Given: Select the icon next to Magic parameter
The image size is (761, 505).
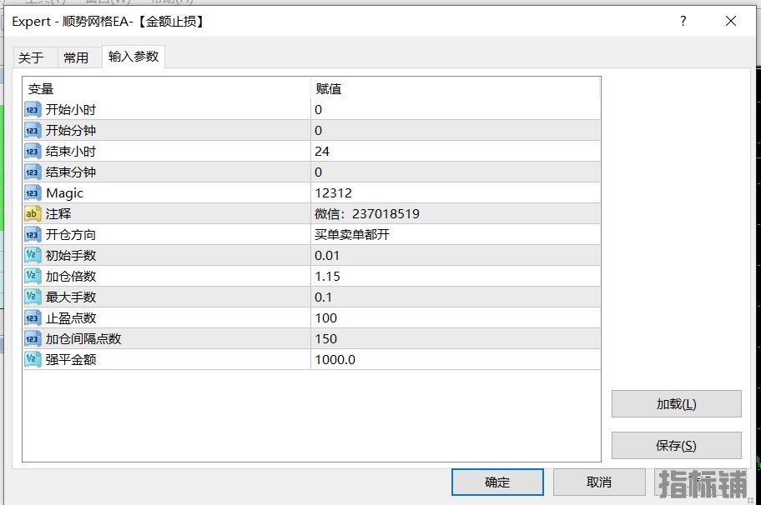Looking at the screenshot, I should (x=33, y=193).
